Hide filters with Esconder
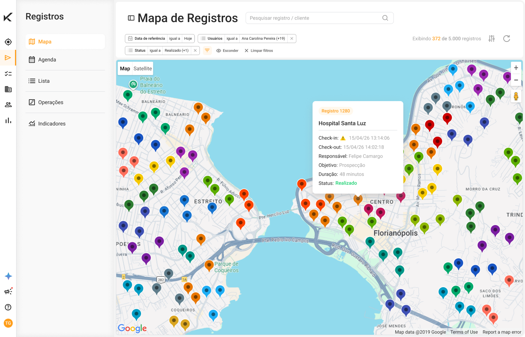 (x=227, y=51)
